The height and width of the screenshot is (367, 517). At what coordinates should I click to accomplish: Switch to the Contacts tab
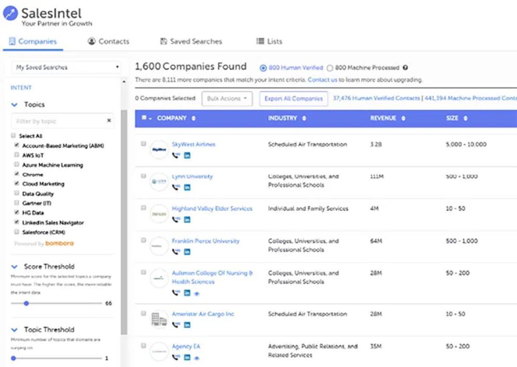pyautogui.click(x=109, y=41)
